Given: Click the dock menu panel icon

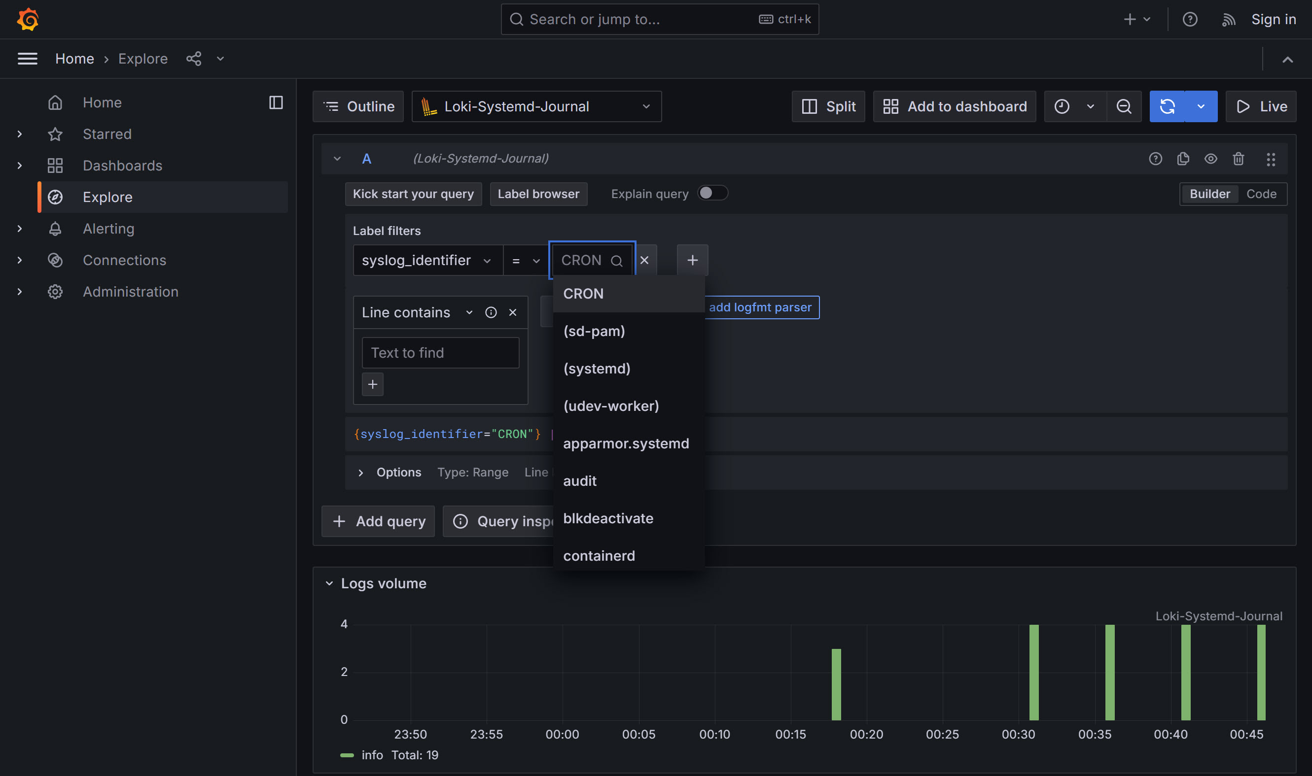Looking at the screenshot, I should [276, 102].
